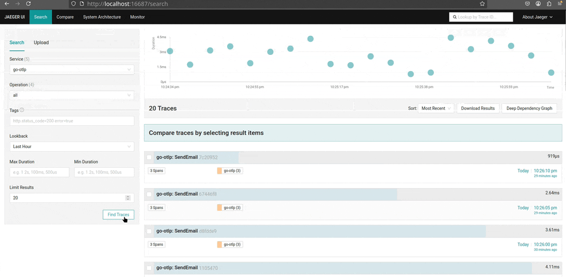Click the Tags help question-mark icon
566x277 pixels.
[x=22, y=110]
